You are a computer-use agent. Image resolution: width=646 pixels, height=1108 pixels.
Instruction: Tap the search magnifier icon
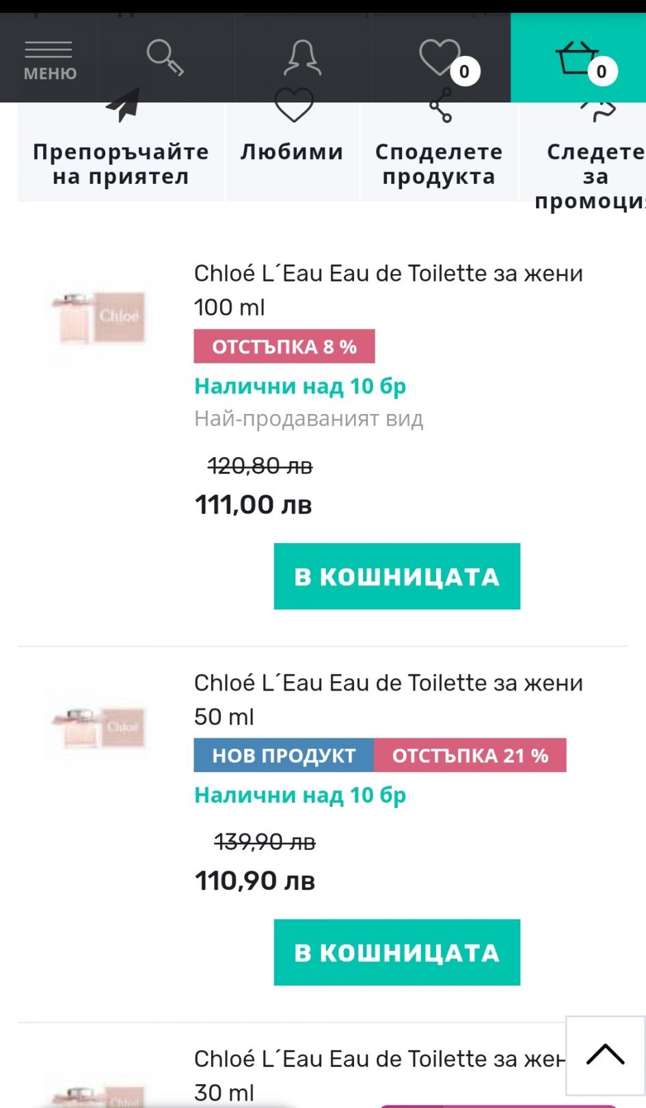[x=165, y=57]
